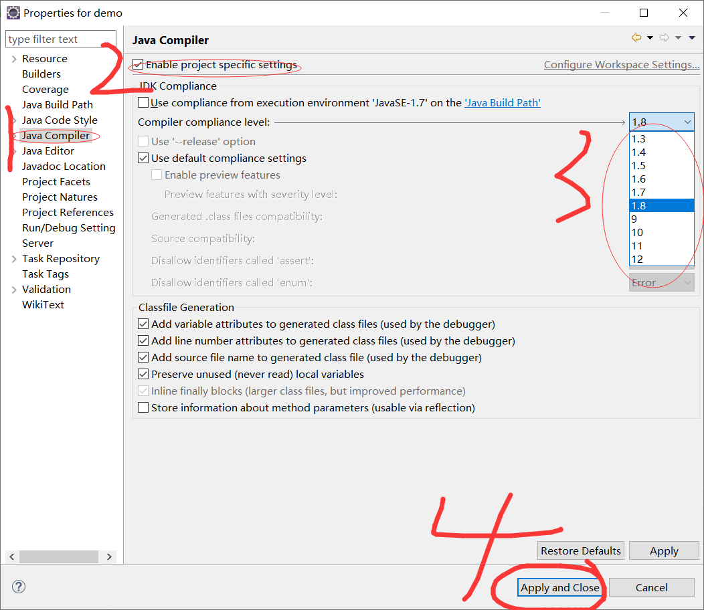704x610 pixels.
Task: Expand the Java Editor node
Action: click(x=14, y=151)
